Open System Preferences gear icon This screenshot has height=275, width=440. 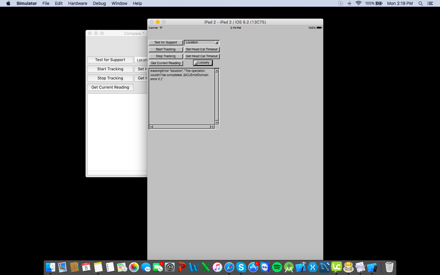click(170, 267)
